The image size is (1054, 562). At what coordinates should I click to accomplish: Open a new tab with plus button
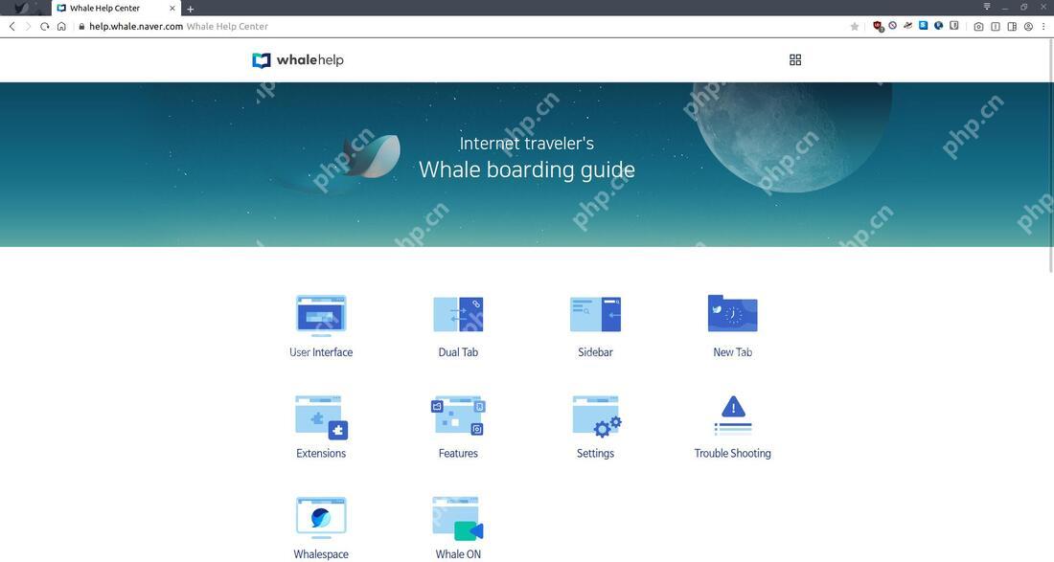(x=191, y=9)
